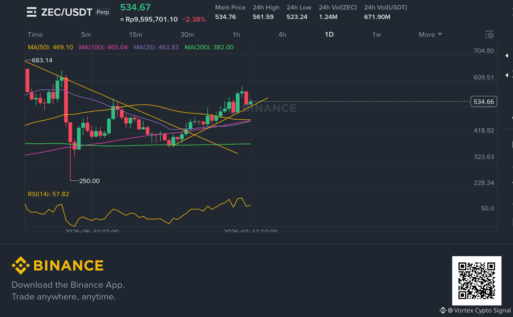The image size is (513, 317).
Task: Select the 1w timeframe
Action: pos(377,35)
